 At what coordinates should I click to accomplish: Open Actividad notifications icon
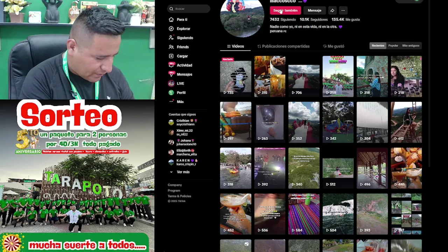coord(171,65)
